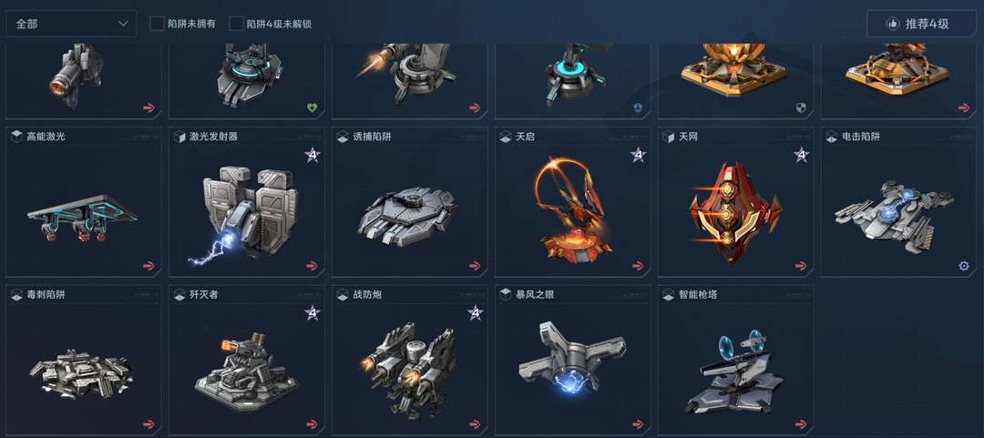Click the shield icon on golden trap card
This screenshot has height=438, width=984.
(802, 108)
